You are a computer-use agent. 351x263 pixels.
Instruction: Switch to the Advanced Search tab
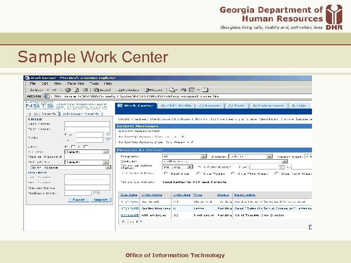81,114
